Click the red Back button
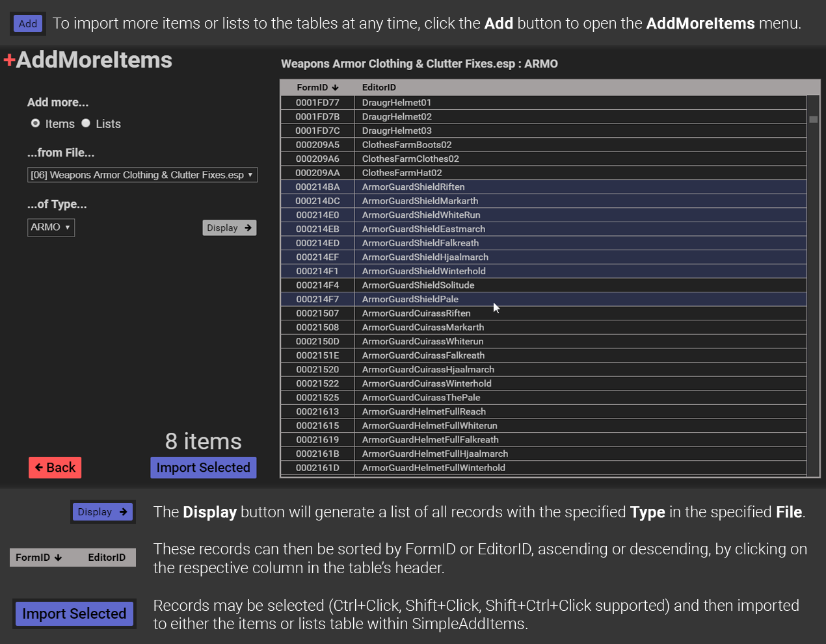This screenshot has width=826, height=644. (55, 468)
